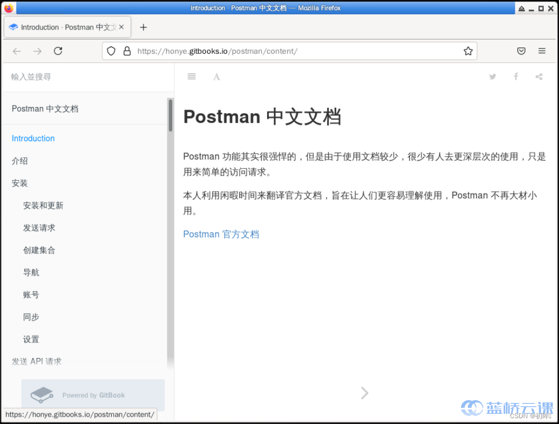559x424 pixels.
Task: Open a new tab with plus button
Action: (x=143, y=27)
